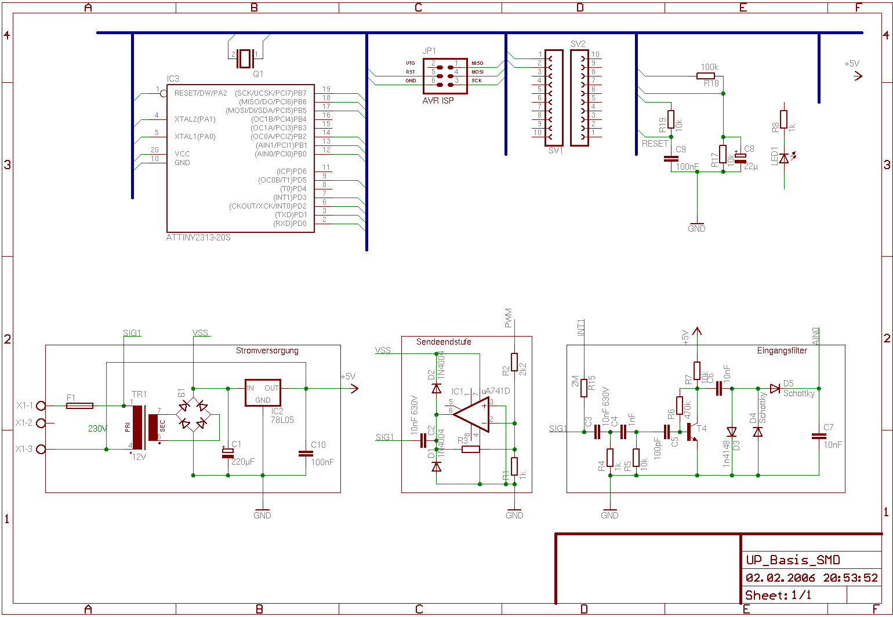Select the SV1 connector symbol
The image size is (893, 617).
(554, 98)
